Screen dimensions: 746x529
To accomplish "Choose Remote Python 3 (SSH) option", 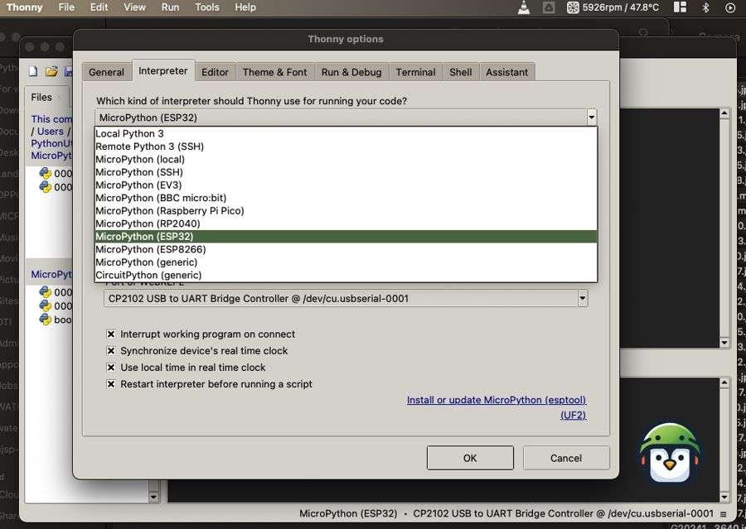I will tap(346, 147).
